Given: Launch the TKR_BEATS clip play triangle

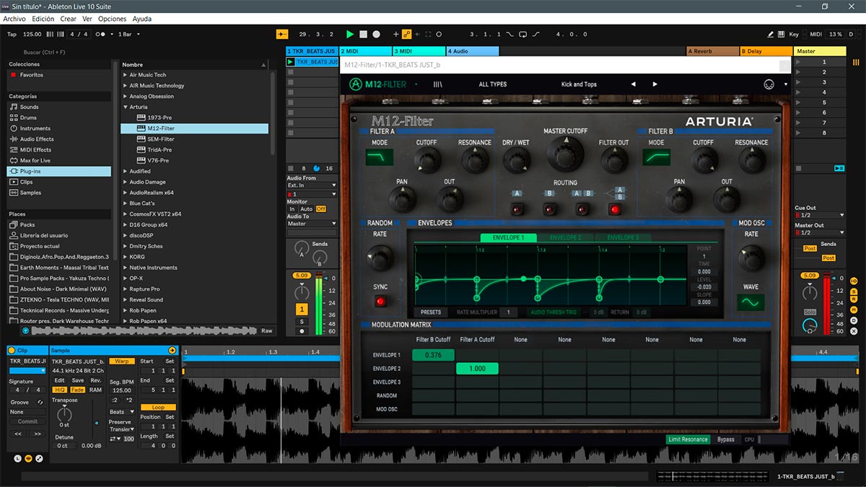Looking at the screenshot, I should 291,62.
